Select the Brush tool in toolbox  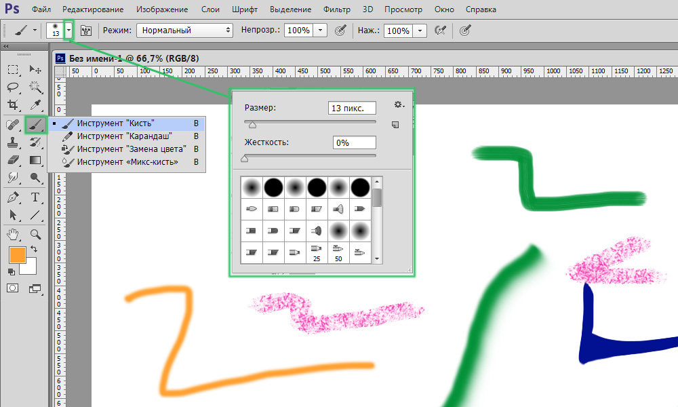[35, 125]
